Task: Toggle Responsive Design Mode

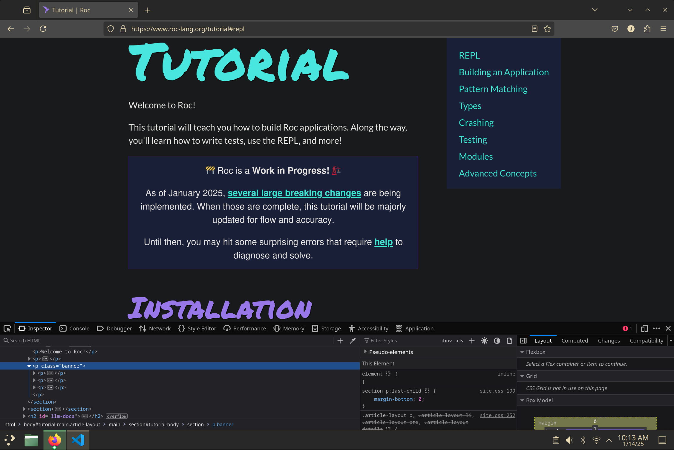Action: 644,329
